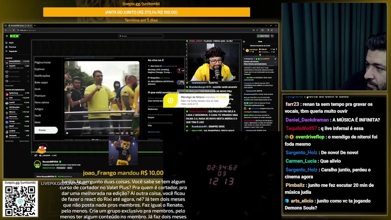Go back with the browser back arrow
The image size is (391, 220).
click(x=6, y=30)
